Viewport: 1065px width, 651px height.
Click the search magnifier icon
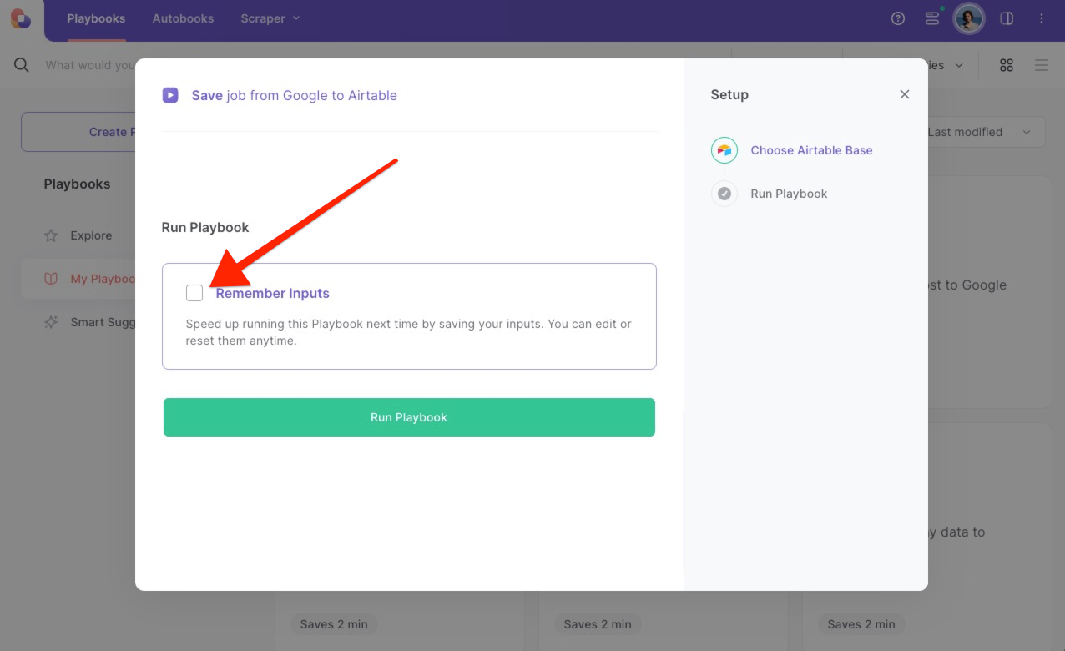22,65
